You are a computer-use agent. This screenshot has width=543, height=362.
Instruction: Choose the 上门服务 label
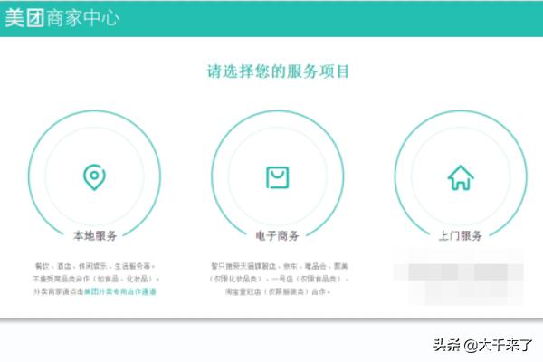point(461,236)
